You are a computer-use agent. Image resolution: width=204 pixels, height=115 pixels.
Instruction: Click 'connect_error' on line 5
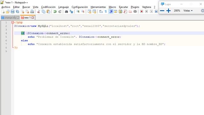(x=108, y=37)
